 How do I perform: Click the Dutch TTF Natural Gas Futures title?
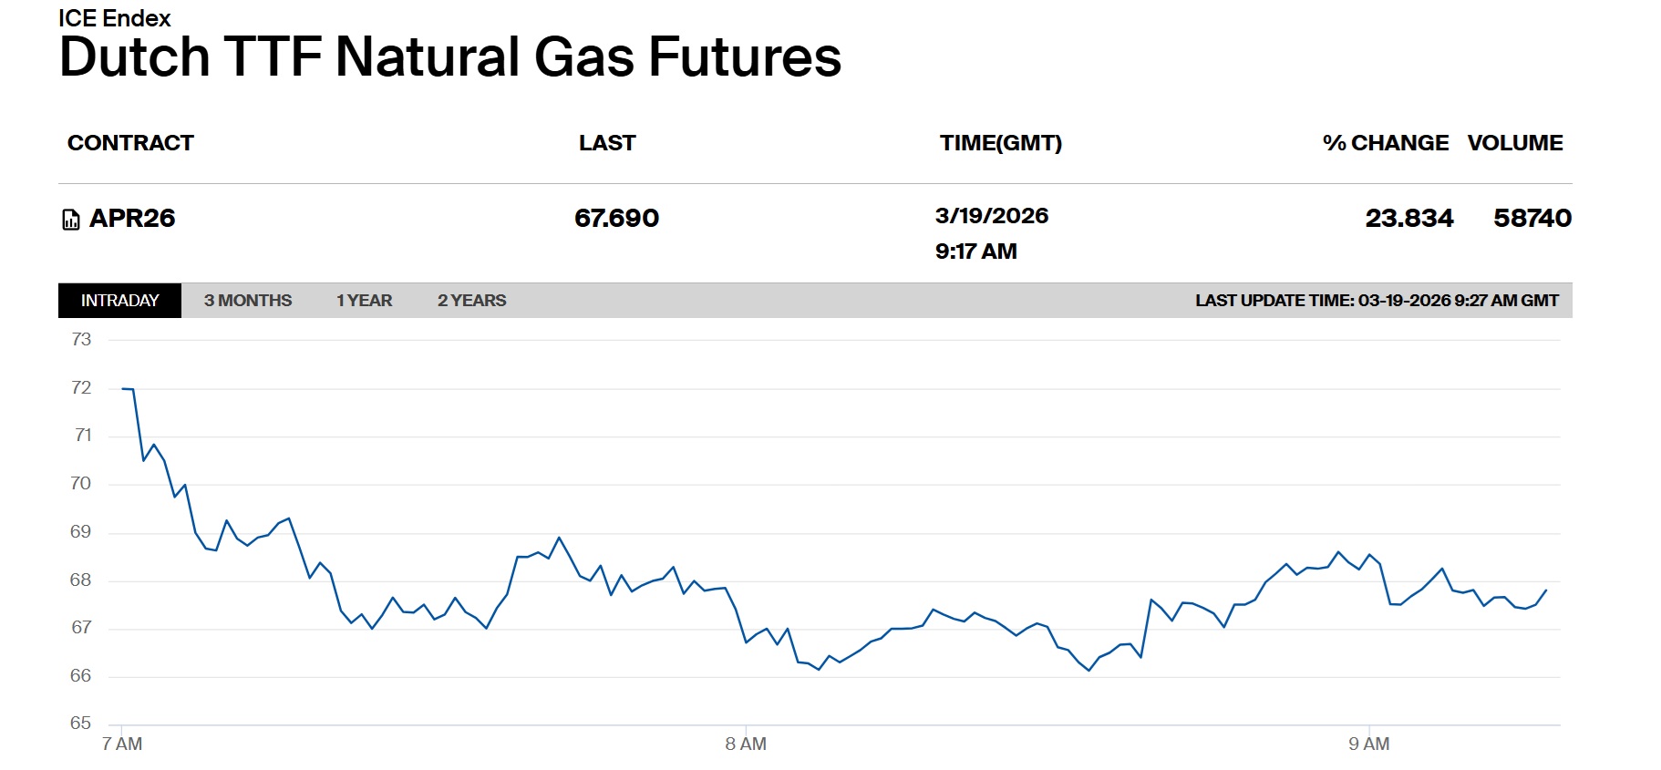click(x=450, y=57)
